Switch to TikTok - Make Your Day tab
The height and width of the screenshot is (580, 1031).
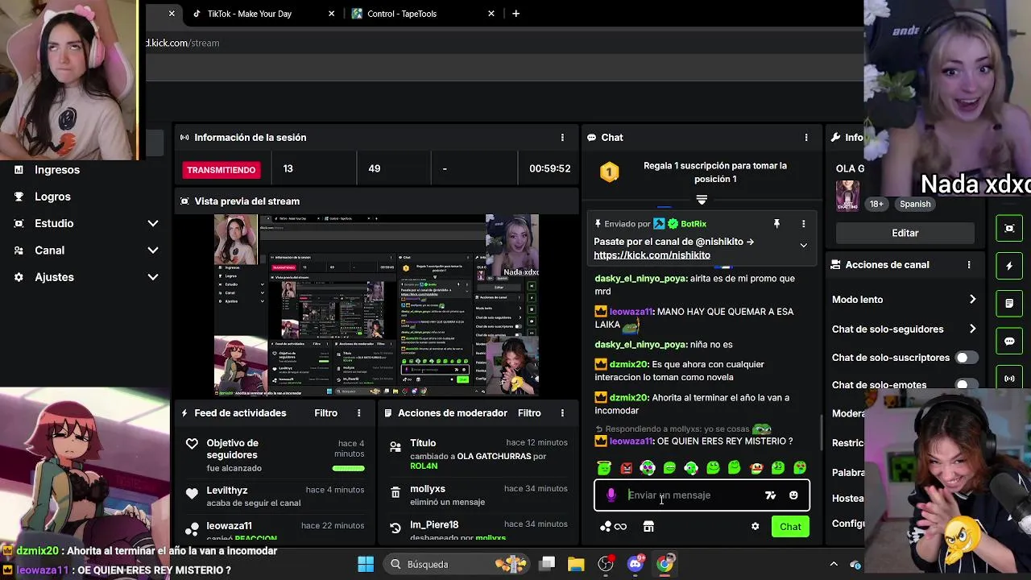coord(250,14)
